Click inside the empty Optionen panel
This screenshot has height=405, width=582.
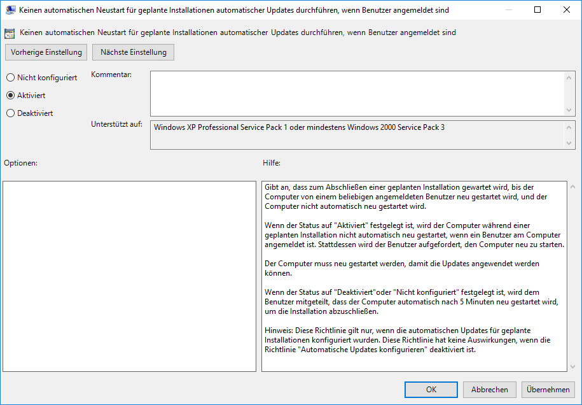click(x=129, y=276)
